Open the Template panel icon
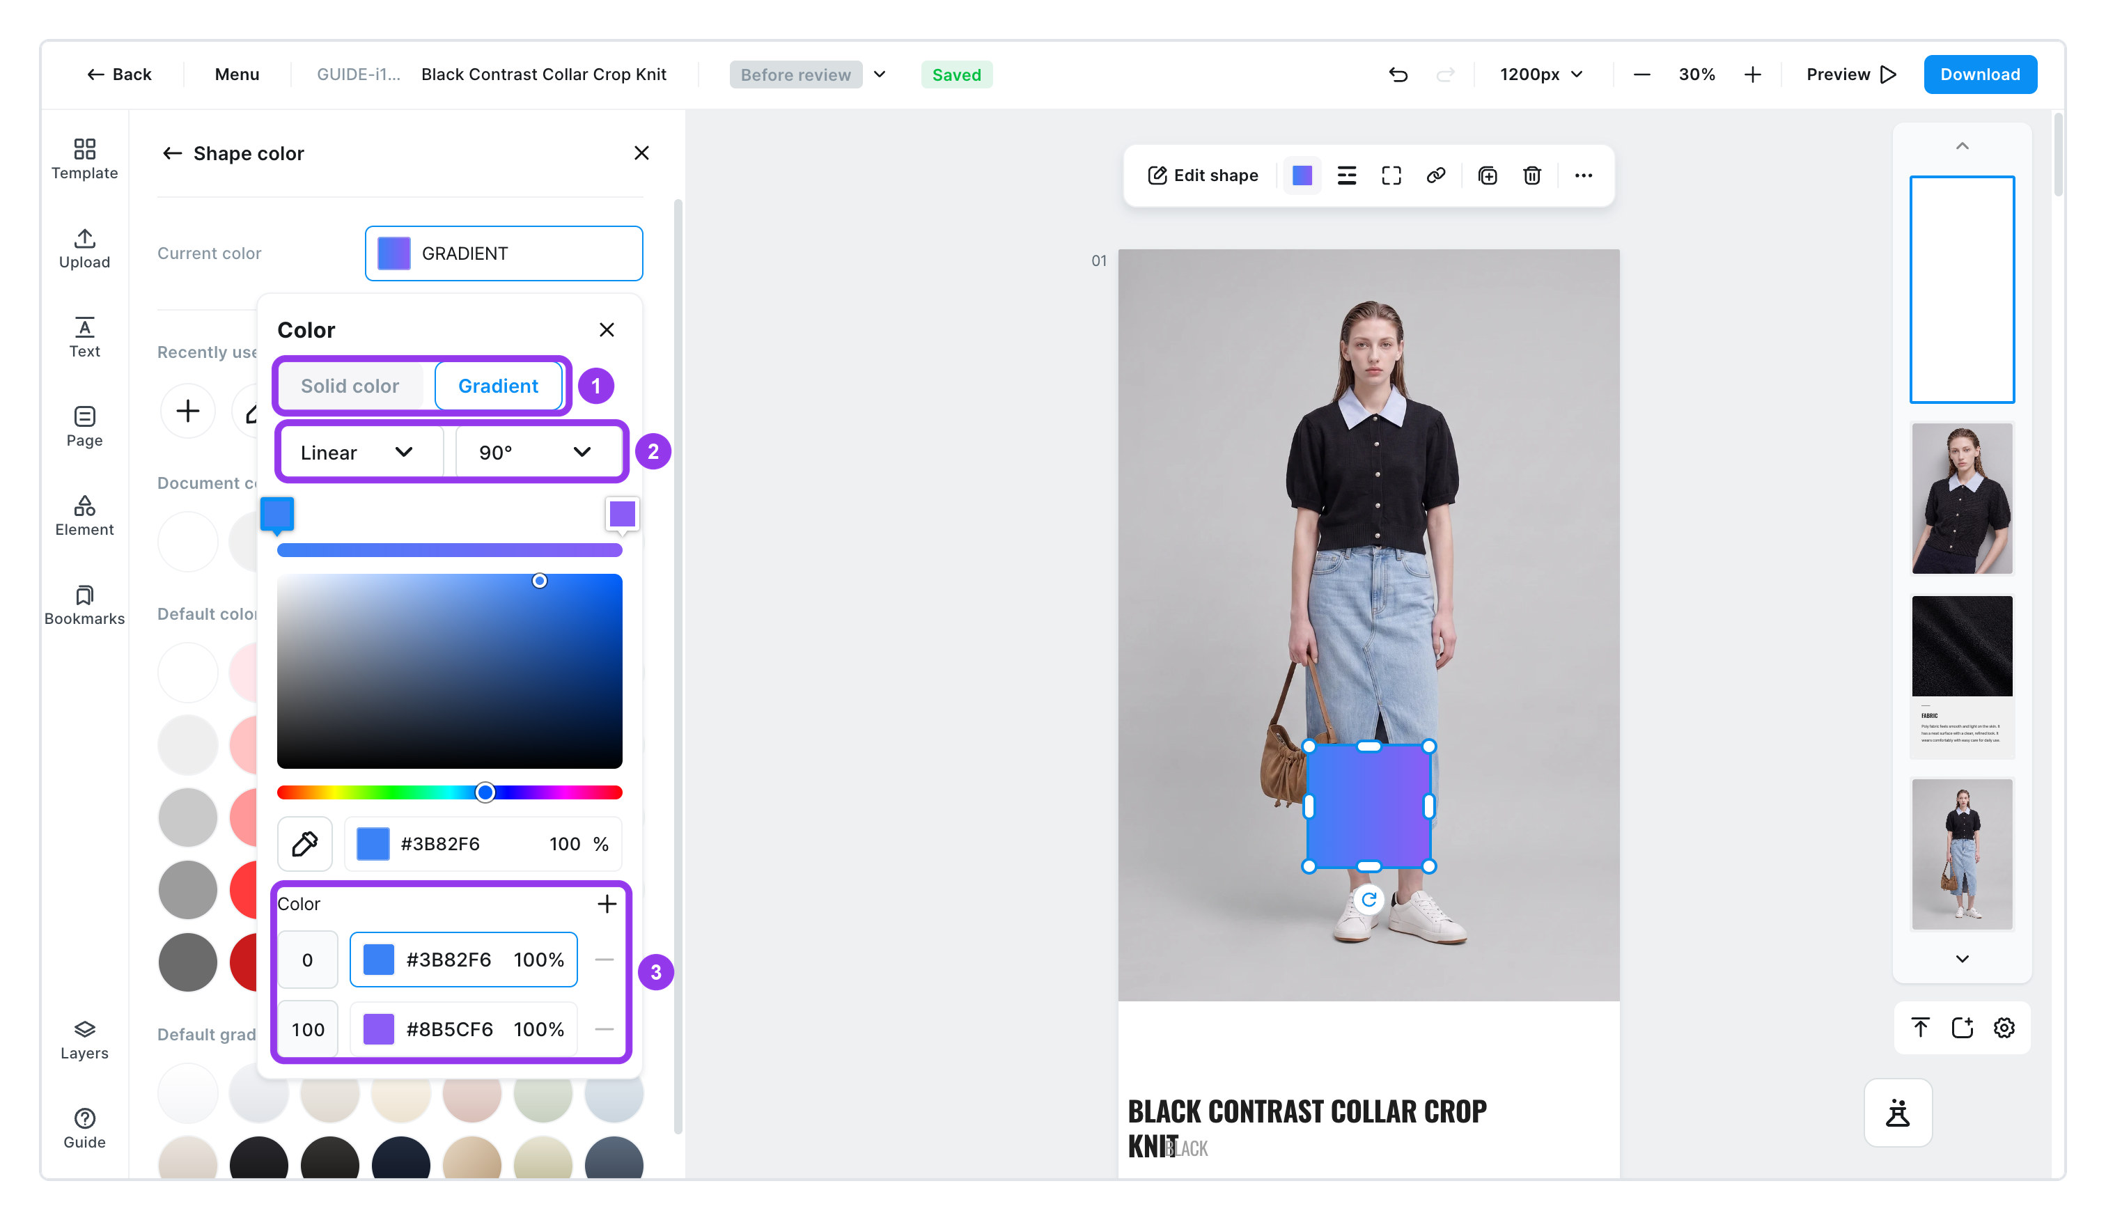Image resolution: width=2106 pixels, height=1220 pixels. coord(84,159)
